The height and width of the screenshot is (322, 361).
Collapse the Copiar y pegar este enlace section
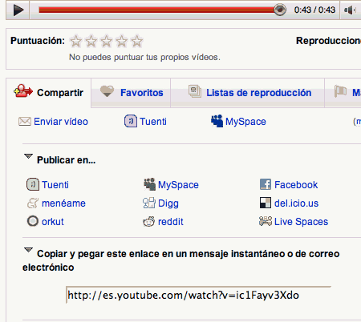(28, 250)
